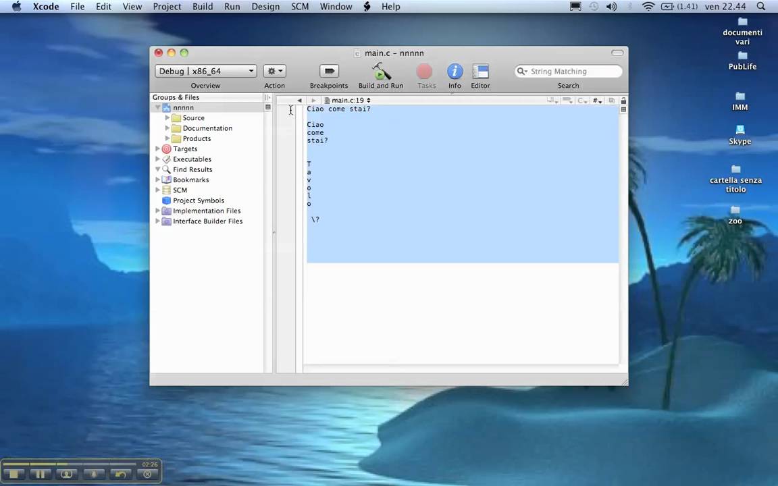Screen dimensions: 778x486
Task: Open the Design menu
Action: click(265, 7)
